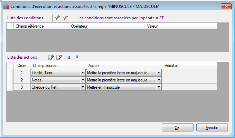
Task: Select the row header of action 1
Action: (x=10, y=72)
